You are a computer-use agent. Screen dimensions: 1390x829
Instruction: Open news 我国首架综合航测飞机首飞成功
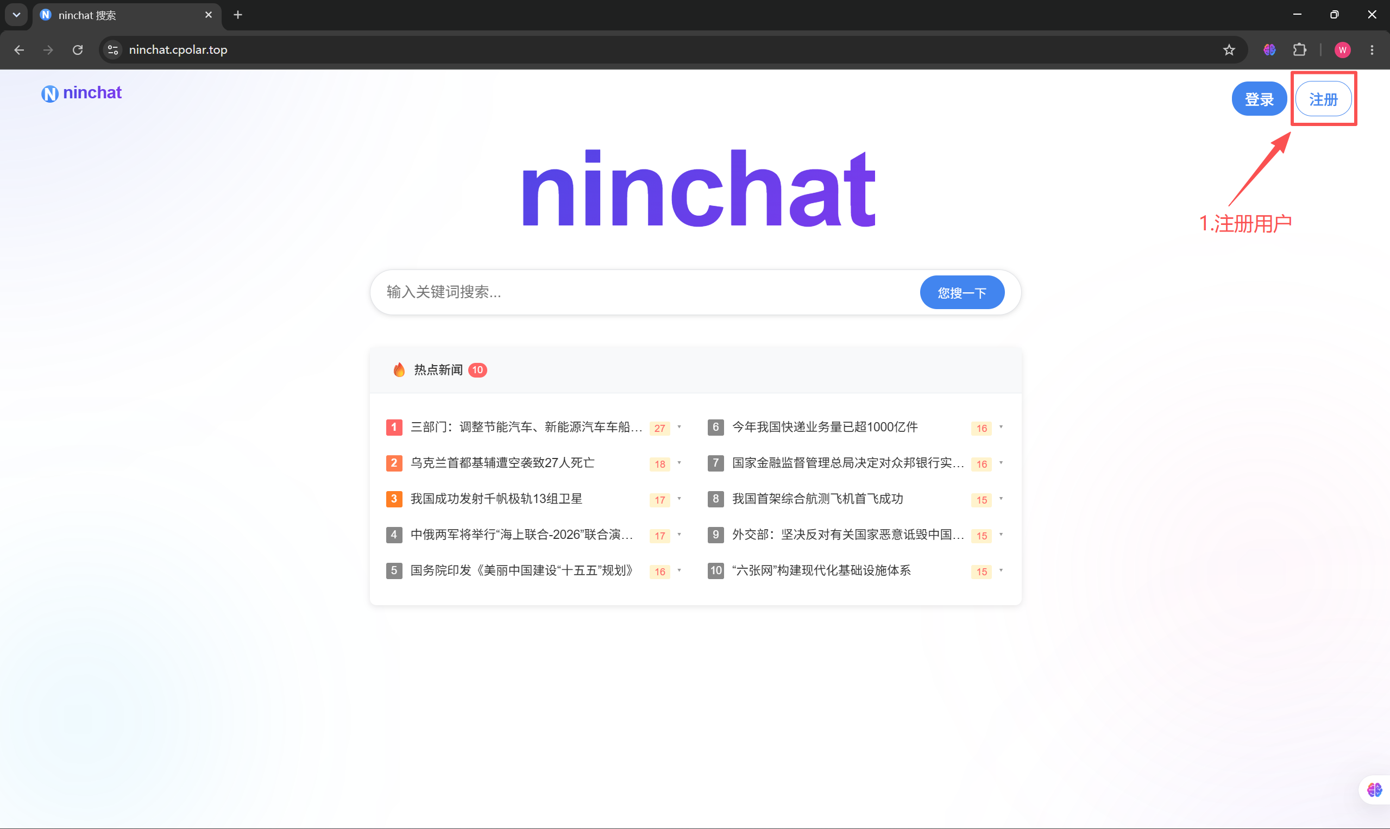click(817, 499)
